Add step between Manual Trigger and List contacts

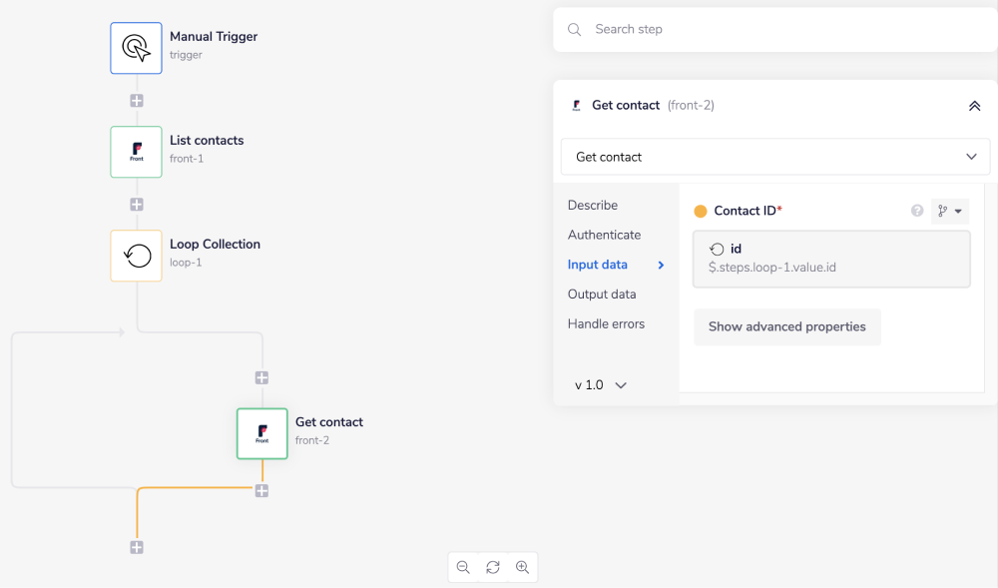(137, 101)
